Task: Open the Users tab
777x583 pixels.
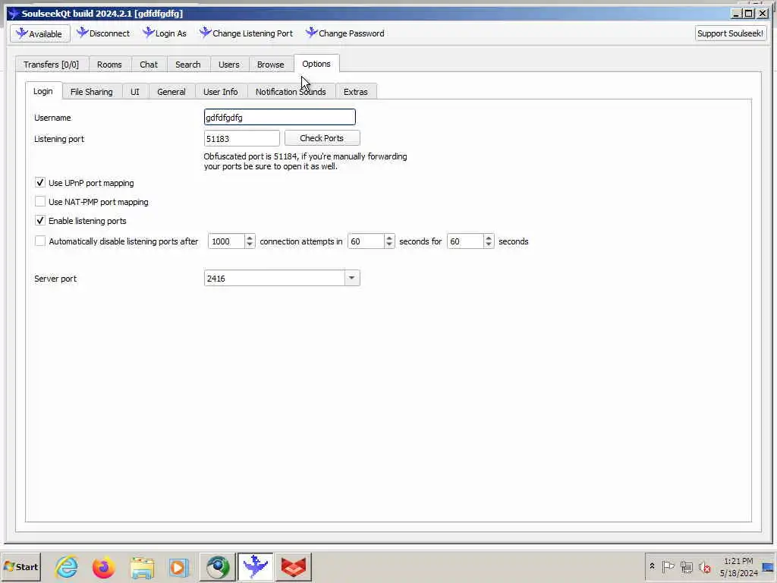Action: click(x=229, y=65)
